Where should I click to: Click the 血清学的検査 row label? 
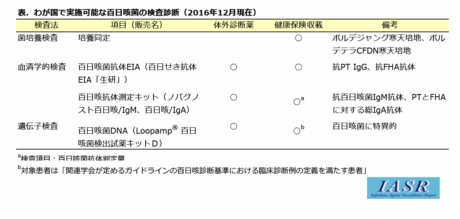[42, 67]
